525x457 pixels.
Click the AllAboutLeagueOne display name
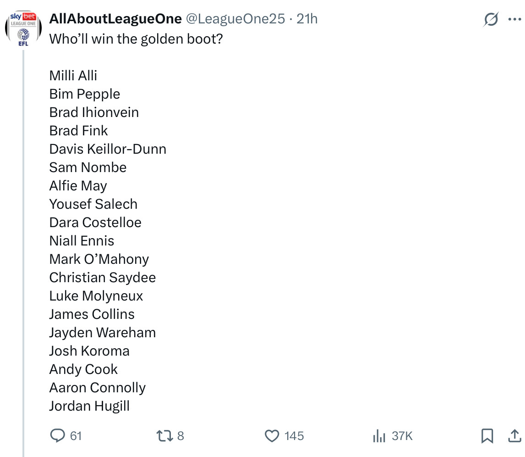click(115, 19)
